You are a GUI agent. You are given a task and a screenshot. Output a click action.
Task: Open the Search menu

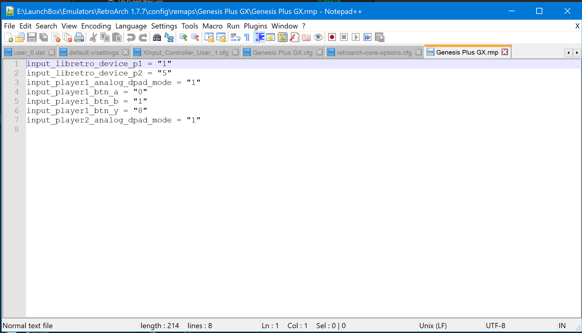pyautogui.click(x=46, y=26)
